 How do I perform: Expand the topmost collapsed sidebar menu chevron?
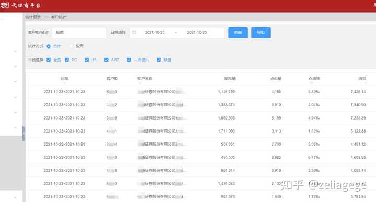point(15,51)
